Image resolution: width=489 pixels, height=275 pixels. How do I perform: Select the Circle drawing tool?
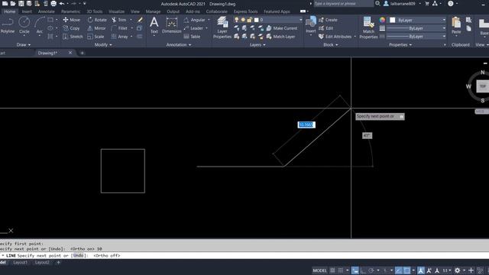click(24, 25)
